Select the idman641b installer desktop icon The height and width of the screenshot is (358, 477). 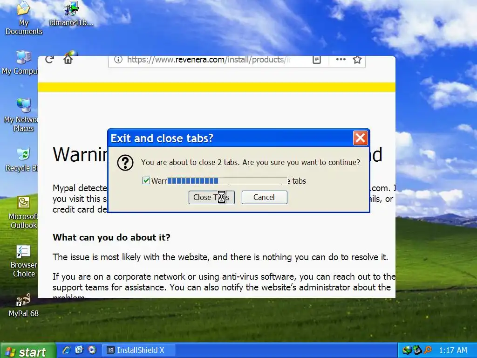[x=71, y=14]
